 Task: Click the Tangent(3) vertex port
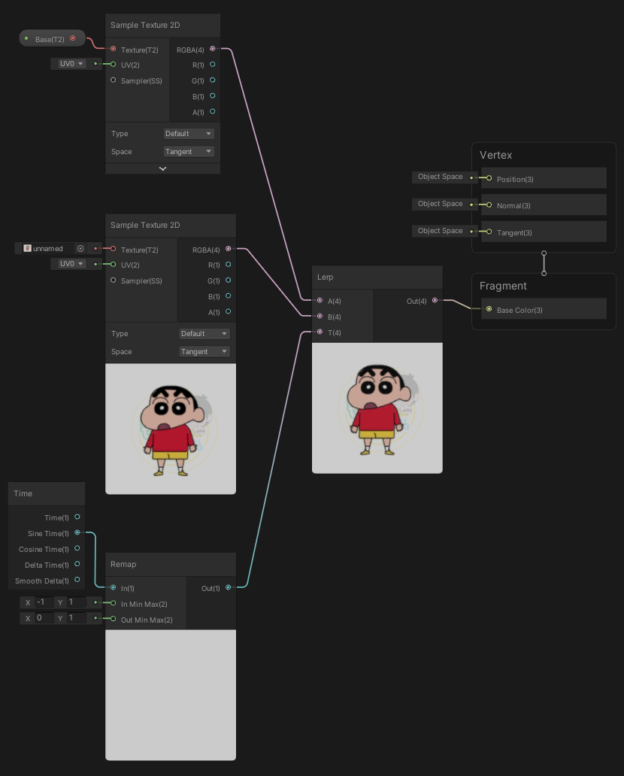click(489, 232)
